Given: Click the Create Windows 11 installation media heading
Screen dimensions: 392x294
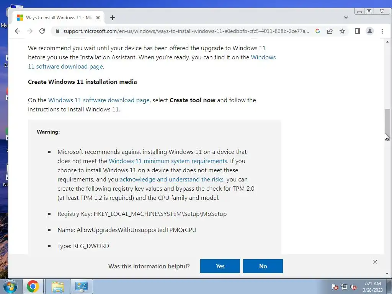Looking at the screenshot, I should coord(82,82).
